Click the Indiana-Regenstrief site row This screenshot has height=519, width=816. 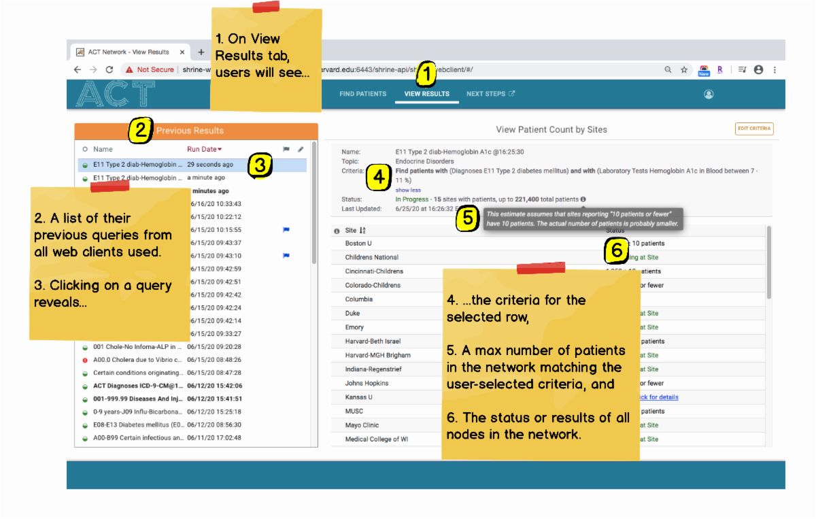[x=549, y=369]
